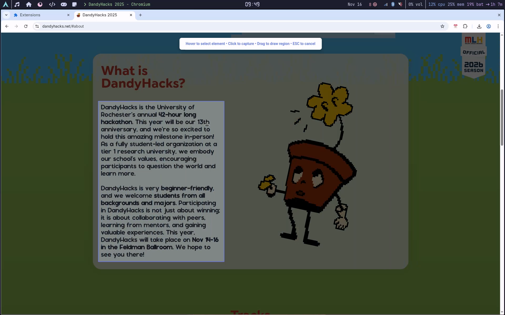This screenshot has width=505, height=315.
Task: Reload the DandyHacks page
Action: point(26,26)
